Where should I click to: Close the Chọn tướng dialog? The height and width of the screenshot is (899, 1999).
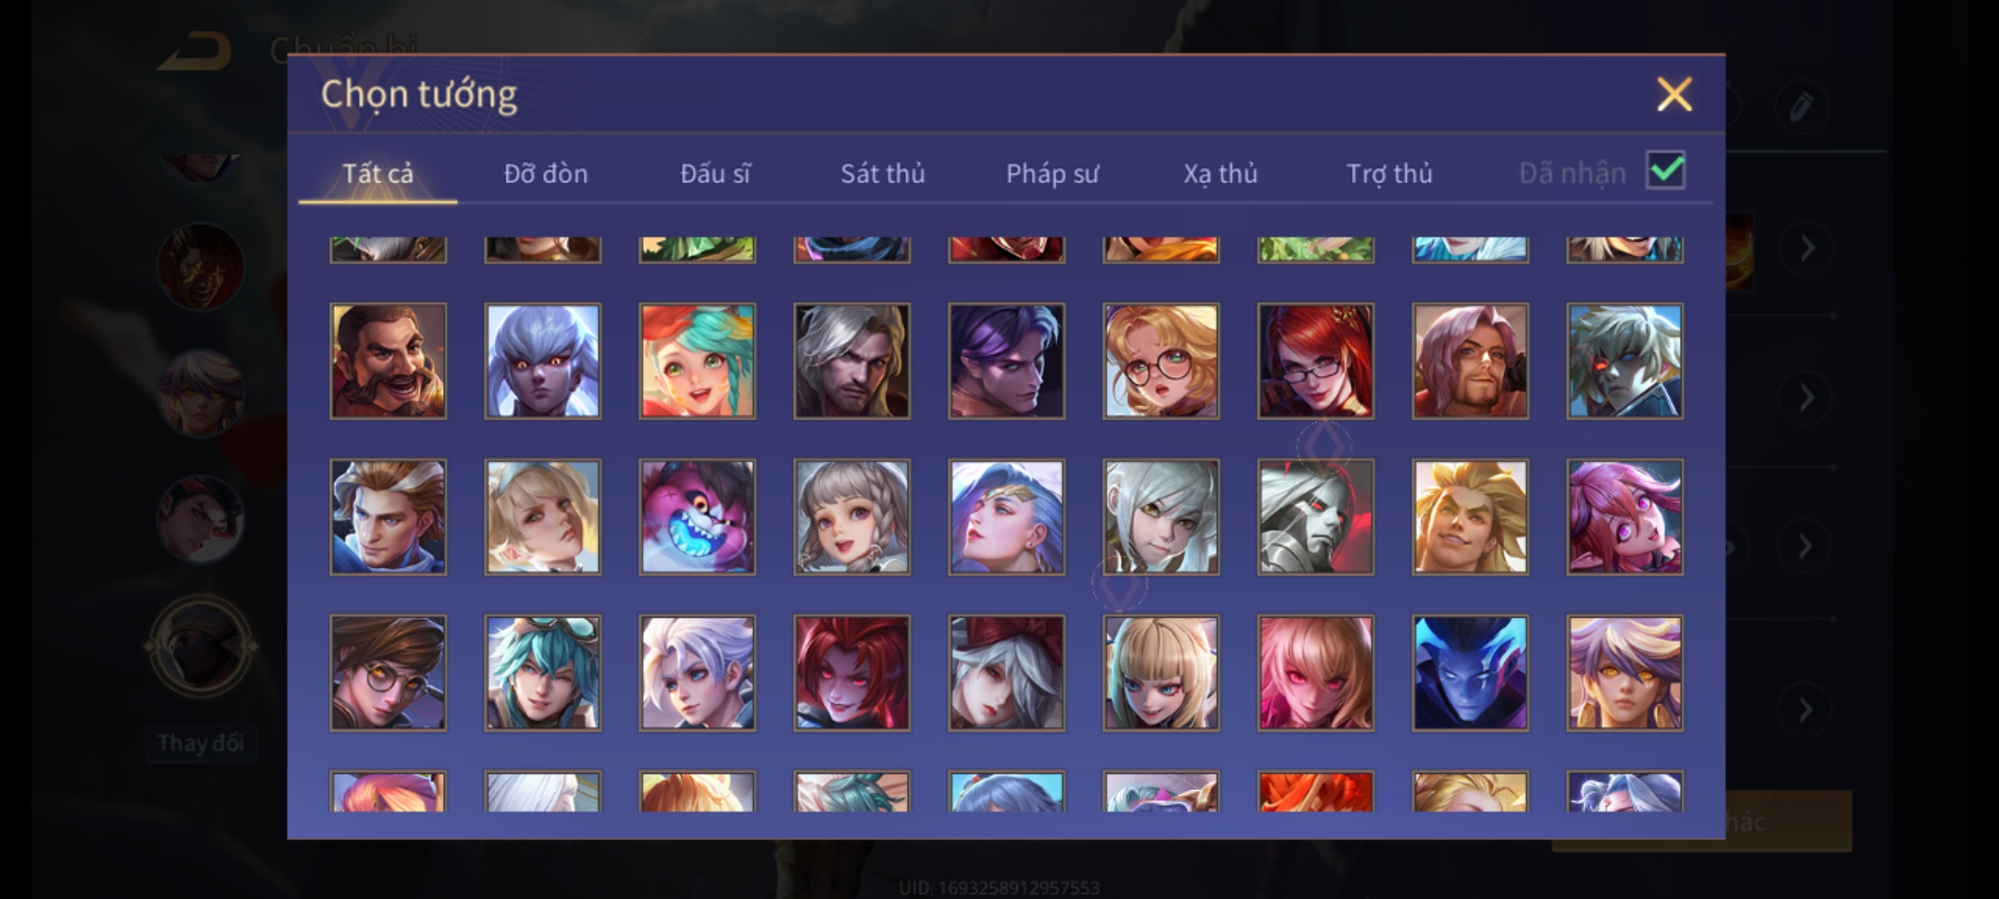pyautogui.click(x=1674, y=94)
